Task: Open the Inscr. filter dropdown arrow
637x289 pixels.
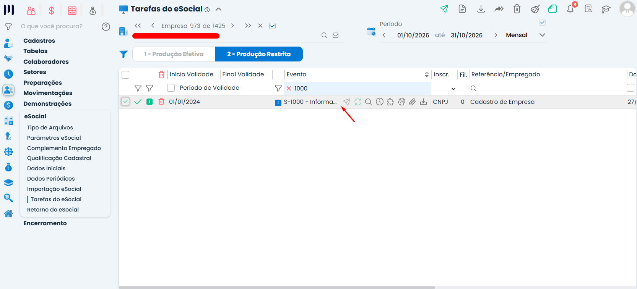Action: coord(453,89)
